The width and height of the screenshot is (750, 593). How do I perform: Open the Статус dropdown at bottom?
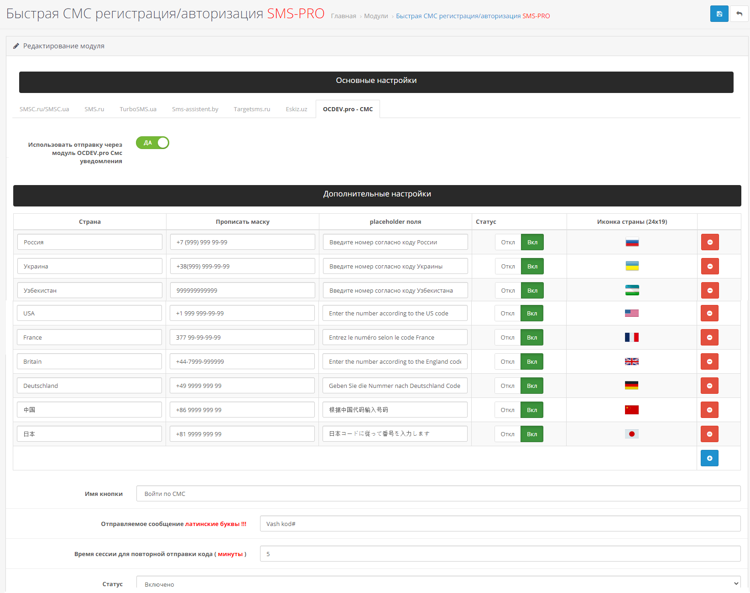(x=438, y=584)
